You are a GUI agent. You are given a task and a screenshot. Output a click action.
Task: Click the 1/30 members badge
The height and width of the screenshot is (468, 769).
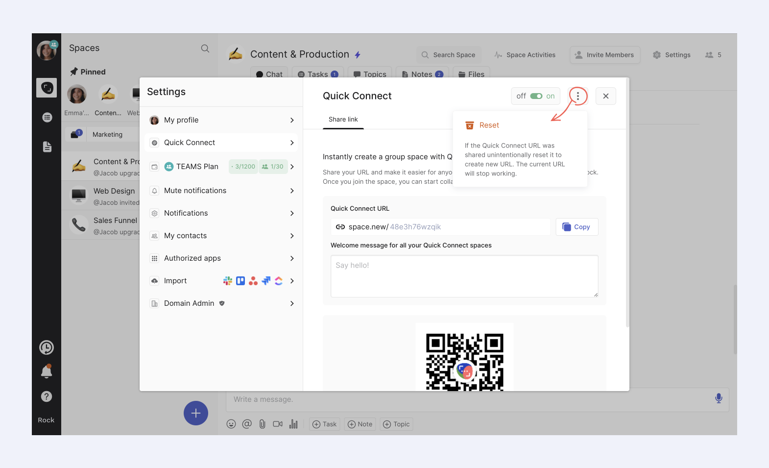coord(273,167)
